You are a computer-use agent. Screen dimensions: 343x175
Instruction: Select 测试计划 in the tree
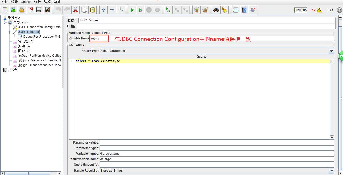14,18
